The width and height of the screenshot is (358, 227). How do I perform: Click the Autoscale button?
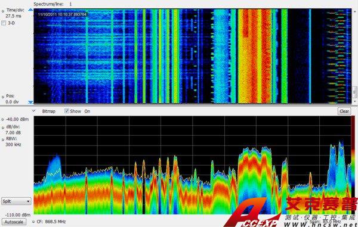pyautogui.click(x=14, y=222)
